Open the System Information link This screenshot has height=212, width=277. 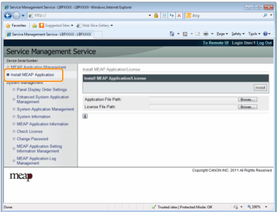point(34,117)
